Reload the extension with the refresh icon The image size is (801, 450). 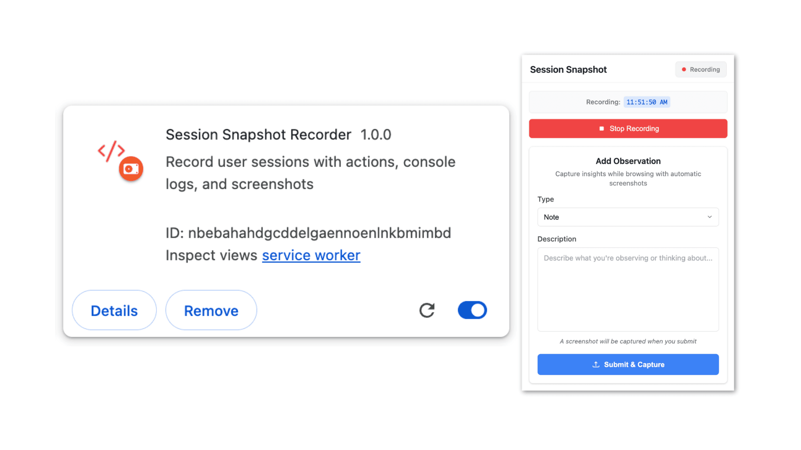point(427,310)
